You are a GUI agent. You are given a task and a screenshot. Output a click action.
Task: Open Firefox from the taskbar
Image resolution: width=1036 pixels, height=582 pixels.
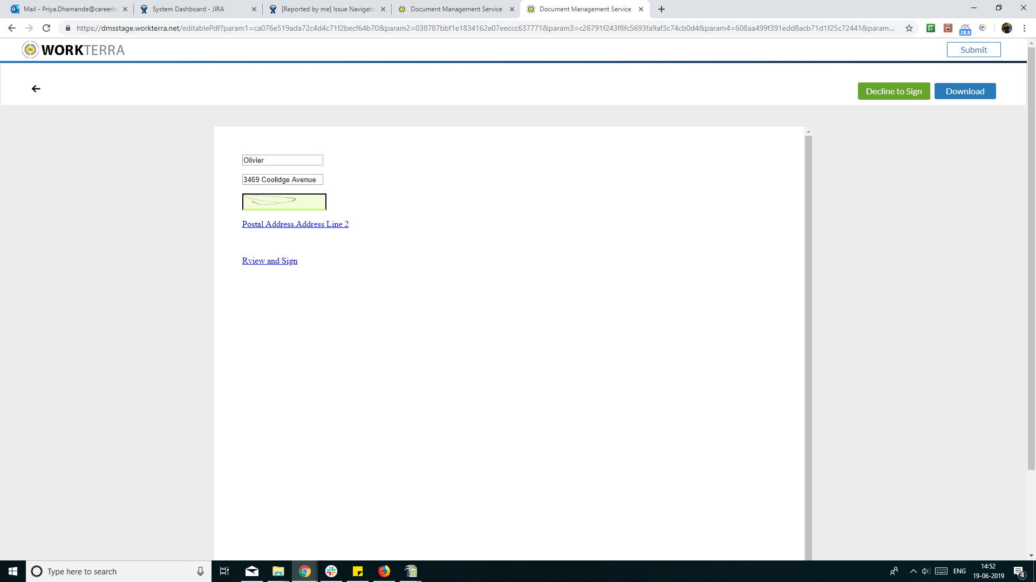pos(384,571)
